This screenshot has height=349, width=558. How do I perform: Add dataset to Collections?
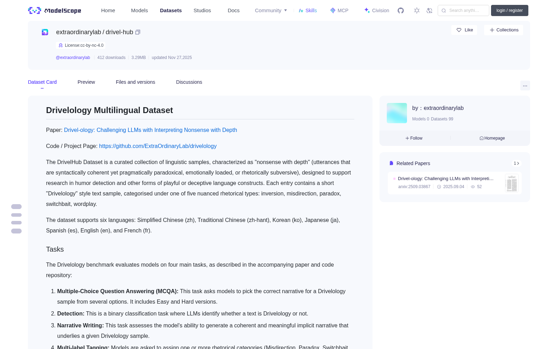(x=504, y=30)
